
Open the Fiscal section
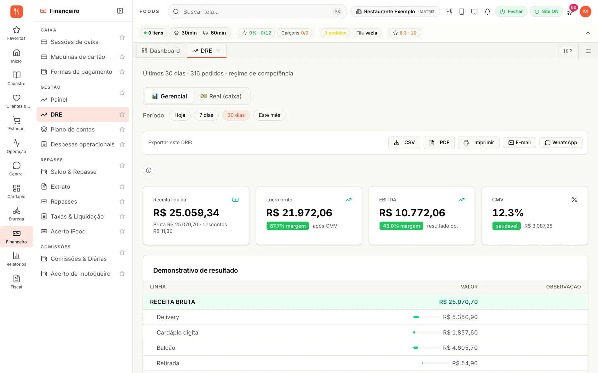pyautogui.click(x=16, y=282)
